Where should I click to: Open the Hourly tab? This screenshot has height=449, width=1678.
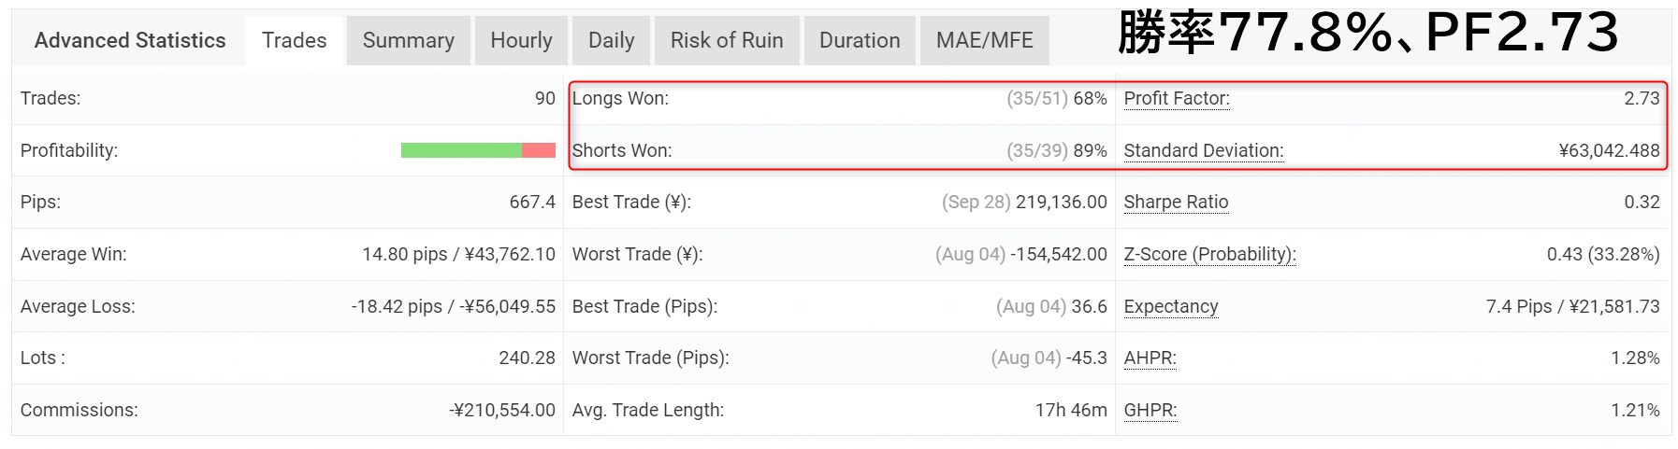pyautogui.click(x=521, y=40)
